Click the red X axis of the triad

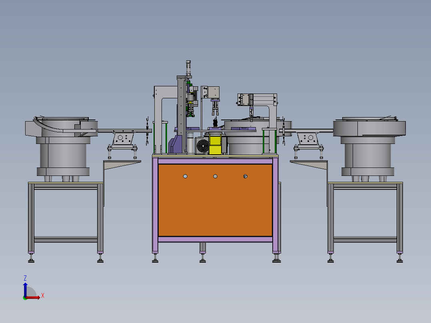[33, 297]
